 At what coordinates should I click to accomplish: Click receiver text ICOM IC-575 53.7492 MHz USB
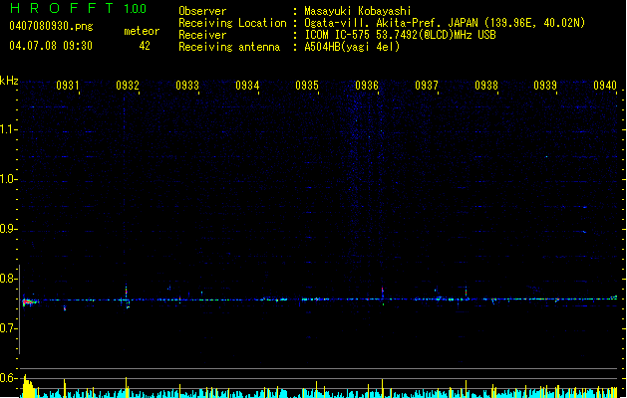coord(401,35)
